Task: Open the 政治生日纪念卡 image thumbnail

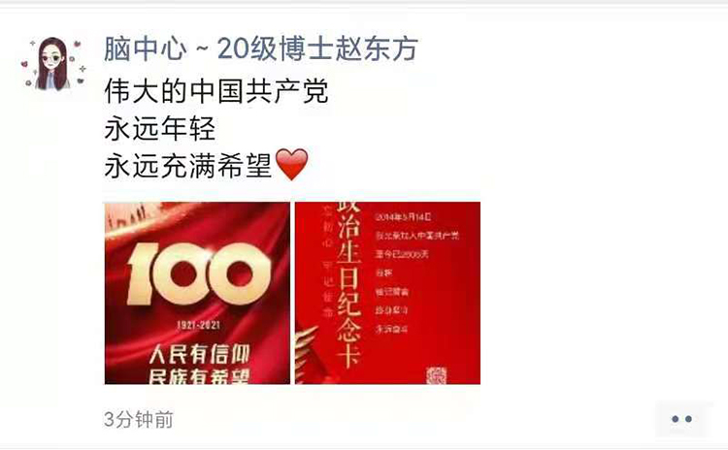Action: coord(387,293)
